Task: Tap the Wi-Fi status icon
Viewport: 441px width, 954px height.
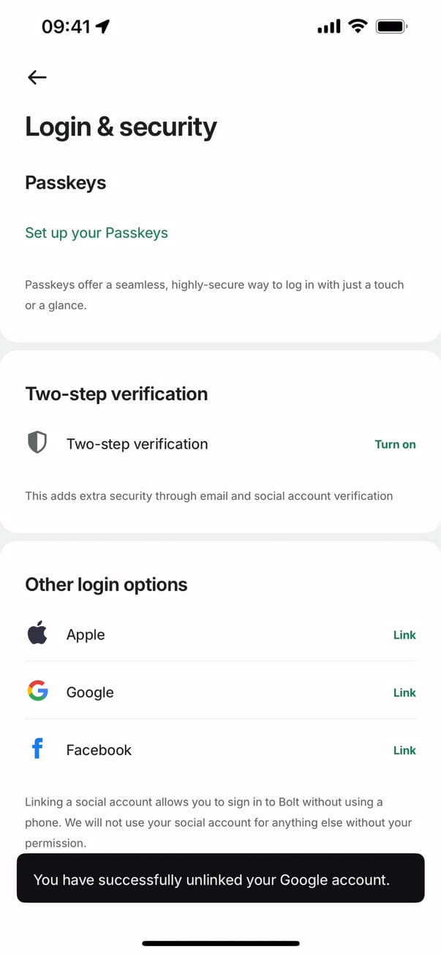Action: point(358,27)
